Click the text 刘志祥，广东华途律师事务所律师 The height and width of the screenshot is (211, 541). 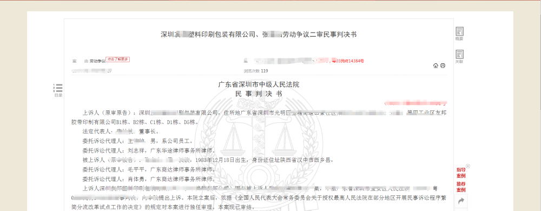(x=171, y=150)
